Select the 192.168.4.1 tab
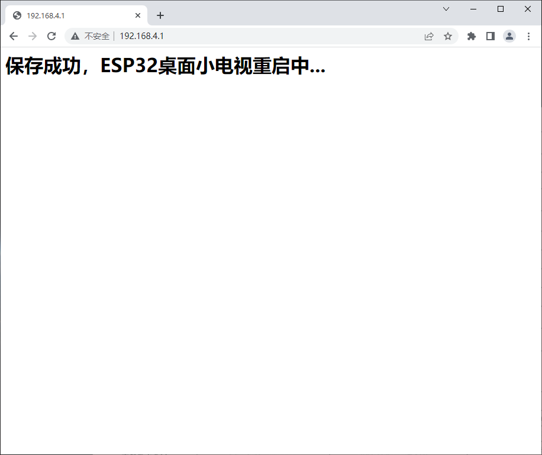 coord(76,15)
